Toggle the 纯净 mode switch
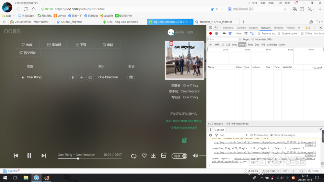The image size is (324, 182). tap(179, 156)
